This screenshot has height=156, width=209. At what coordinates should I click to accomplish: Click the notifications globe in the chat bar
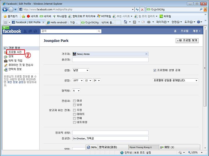(89, 147)
